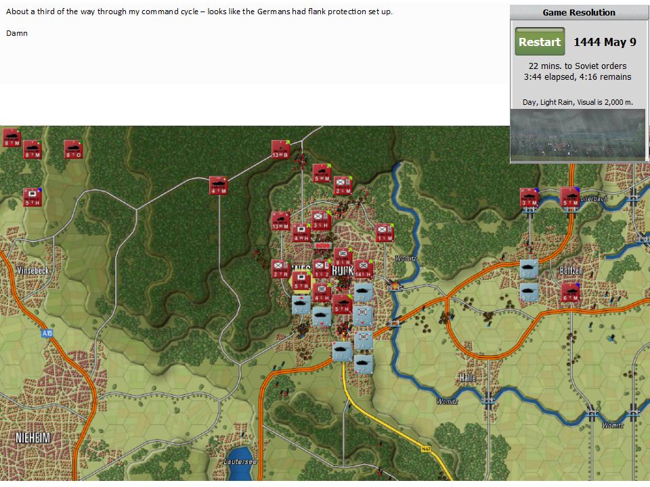The height and width of the screenshot is (487, 650).
Task: Select the red 4 T M tank counter on the forest road
Action: click(x=219, y=185)
